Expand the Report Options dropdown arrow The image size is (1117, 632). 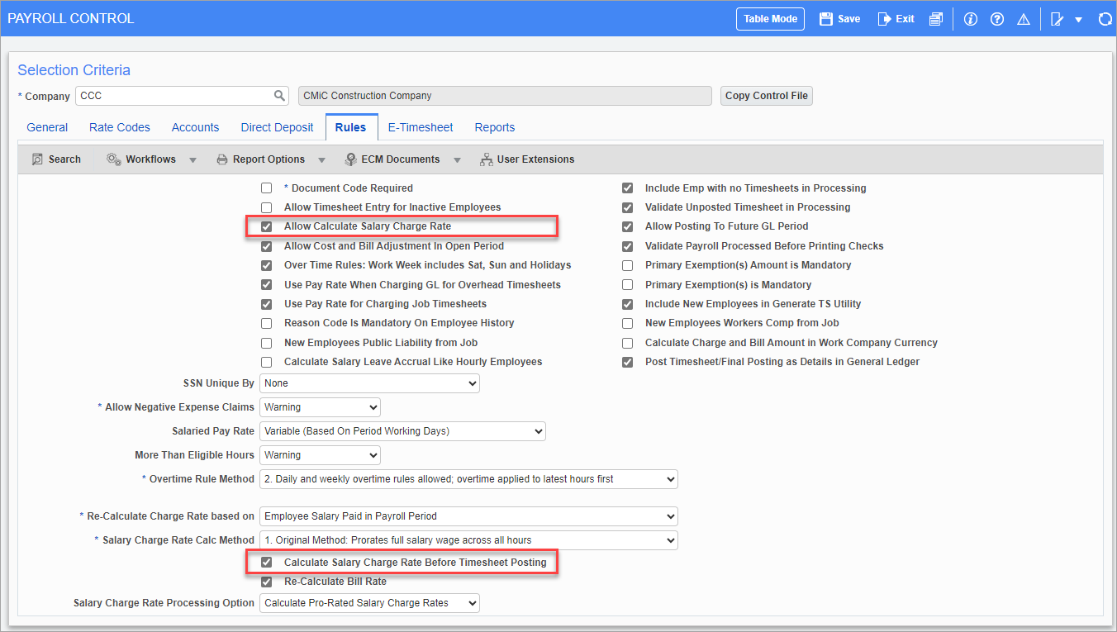(321, 160)
